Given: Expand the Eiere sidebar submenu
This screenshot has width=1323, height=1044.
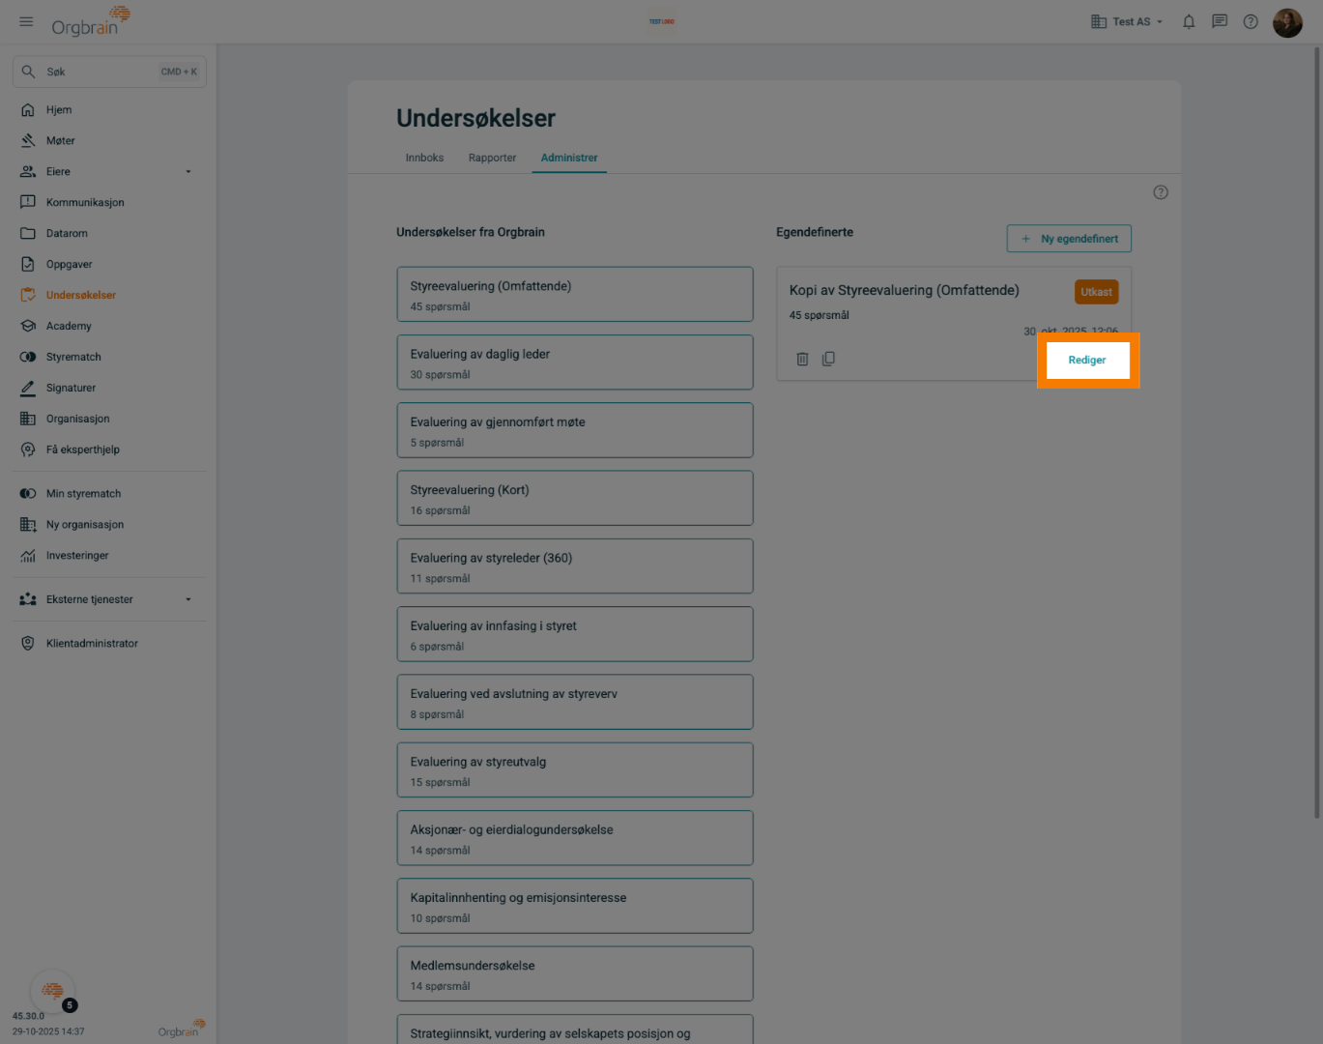Looking at the screenshot, I should point(188,172).
